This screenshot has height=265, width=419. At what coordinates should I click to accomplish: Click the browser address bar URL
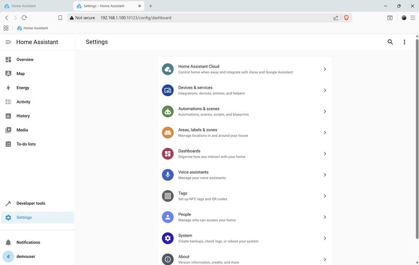[136, 18]
